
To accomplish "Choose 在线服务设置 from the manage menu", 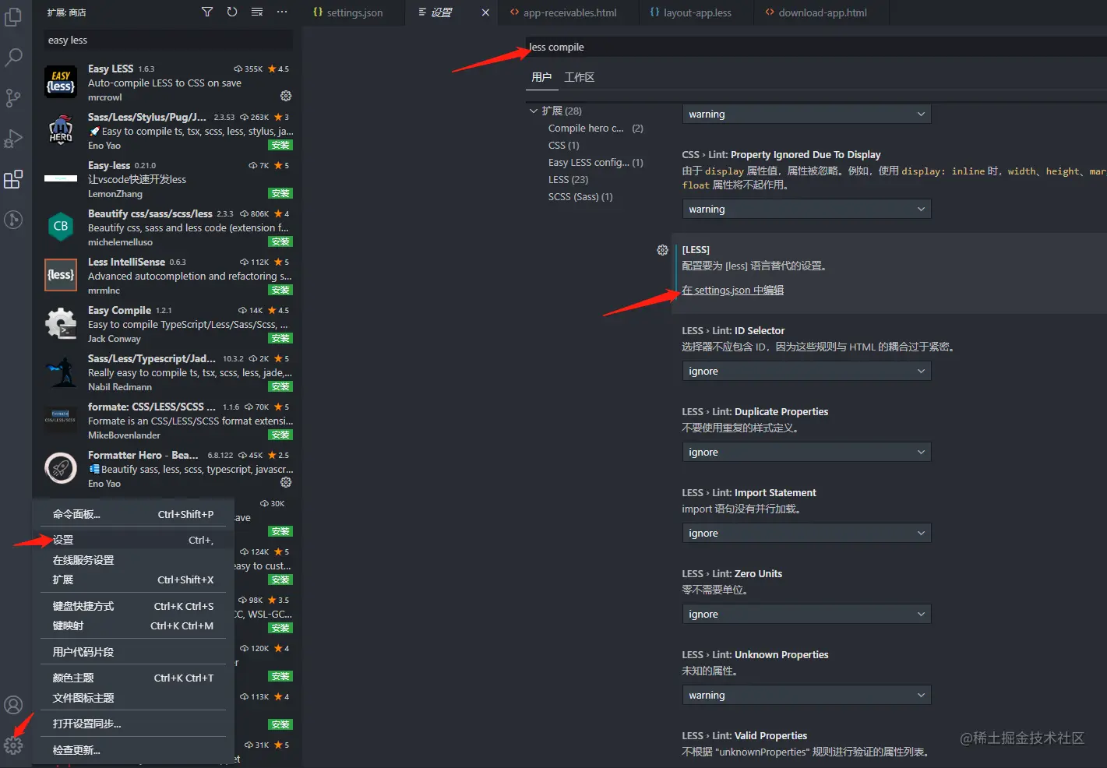I will (x=133, y=560).
